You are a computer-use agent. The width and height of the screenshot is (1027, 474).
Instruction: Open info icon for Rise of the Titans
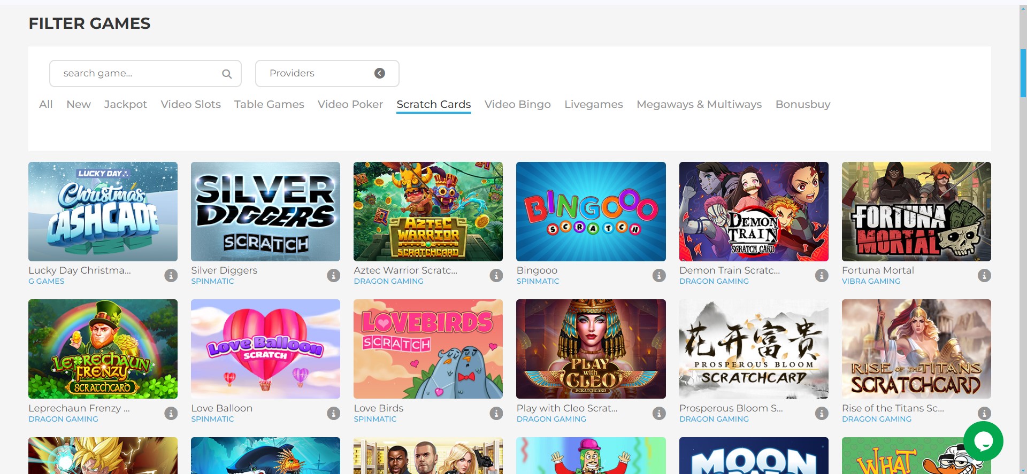point(984,414)
